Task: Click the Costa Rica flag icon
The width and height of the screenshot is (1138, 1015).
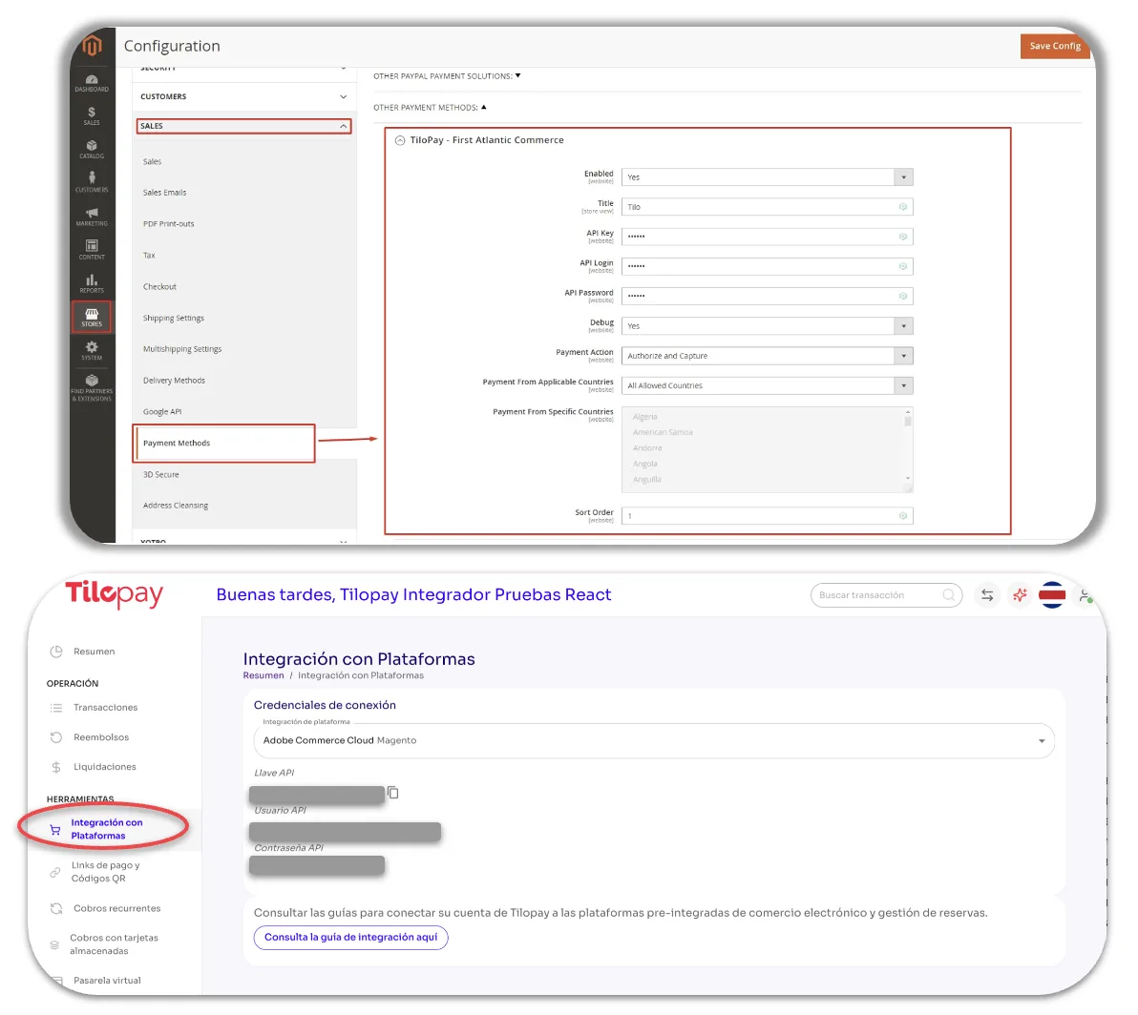Action: pos(1052,595)
